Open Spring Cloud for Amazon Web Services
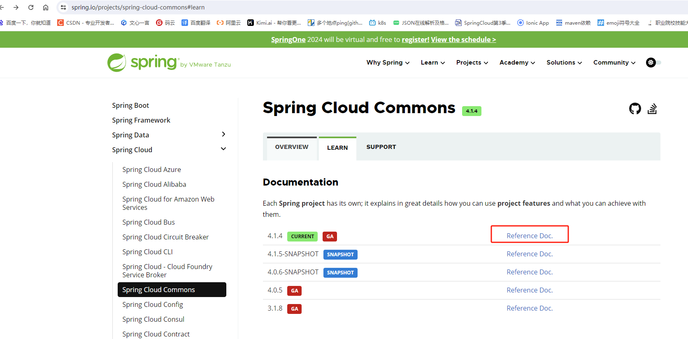This screenshot has height=339, width=688. pyautogui.click(x=168, y=203)
